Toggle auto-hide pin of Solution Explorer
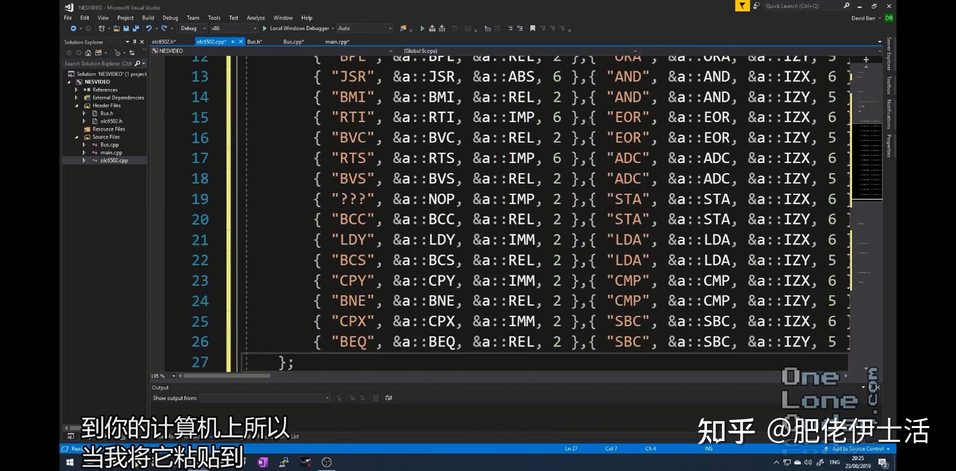 click(x=135, y=42)
